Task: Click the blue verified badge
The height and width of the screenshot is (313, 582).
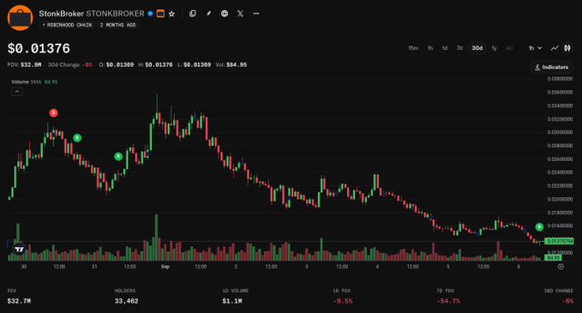Action: coord(150,14)
